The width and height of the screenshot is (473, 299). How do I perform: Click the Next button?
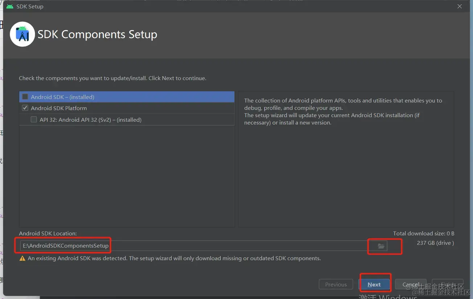[x=374, y=285]
